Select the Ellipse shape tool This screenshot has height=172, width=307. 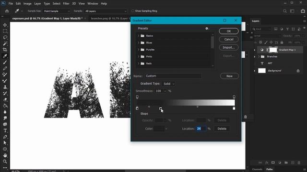pyautogui.click(x=5, y=149)
